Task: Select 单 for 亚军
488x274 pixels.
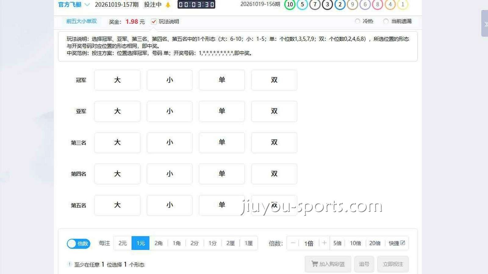Action: [x=222, y=111]
